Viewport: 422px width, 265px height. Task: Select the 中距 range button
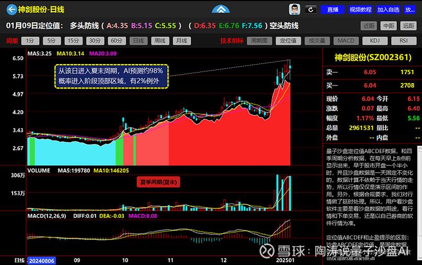(x=389, y=26)
